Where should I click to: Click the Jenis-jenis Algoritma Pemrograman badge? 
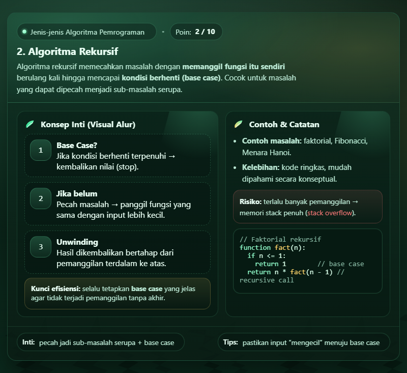(86, 32)
